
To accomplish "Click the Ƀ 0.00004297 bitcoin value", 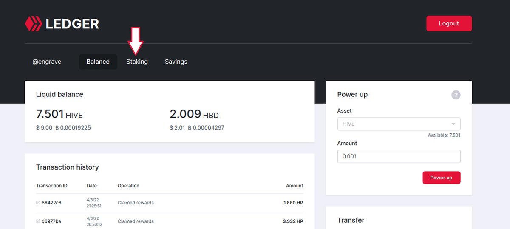I will (x=206, y=128).
